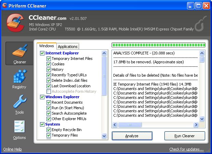
Task: Uncheck the Windows Explorer group checkbox
Action: pos(42,97)
